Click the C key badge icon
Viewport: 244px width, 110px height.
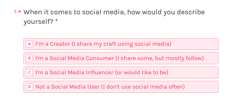29,73
